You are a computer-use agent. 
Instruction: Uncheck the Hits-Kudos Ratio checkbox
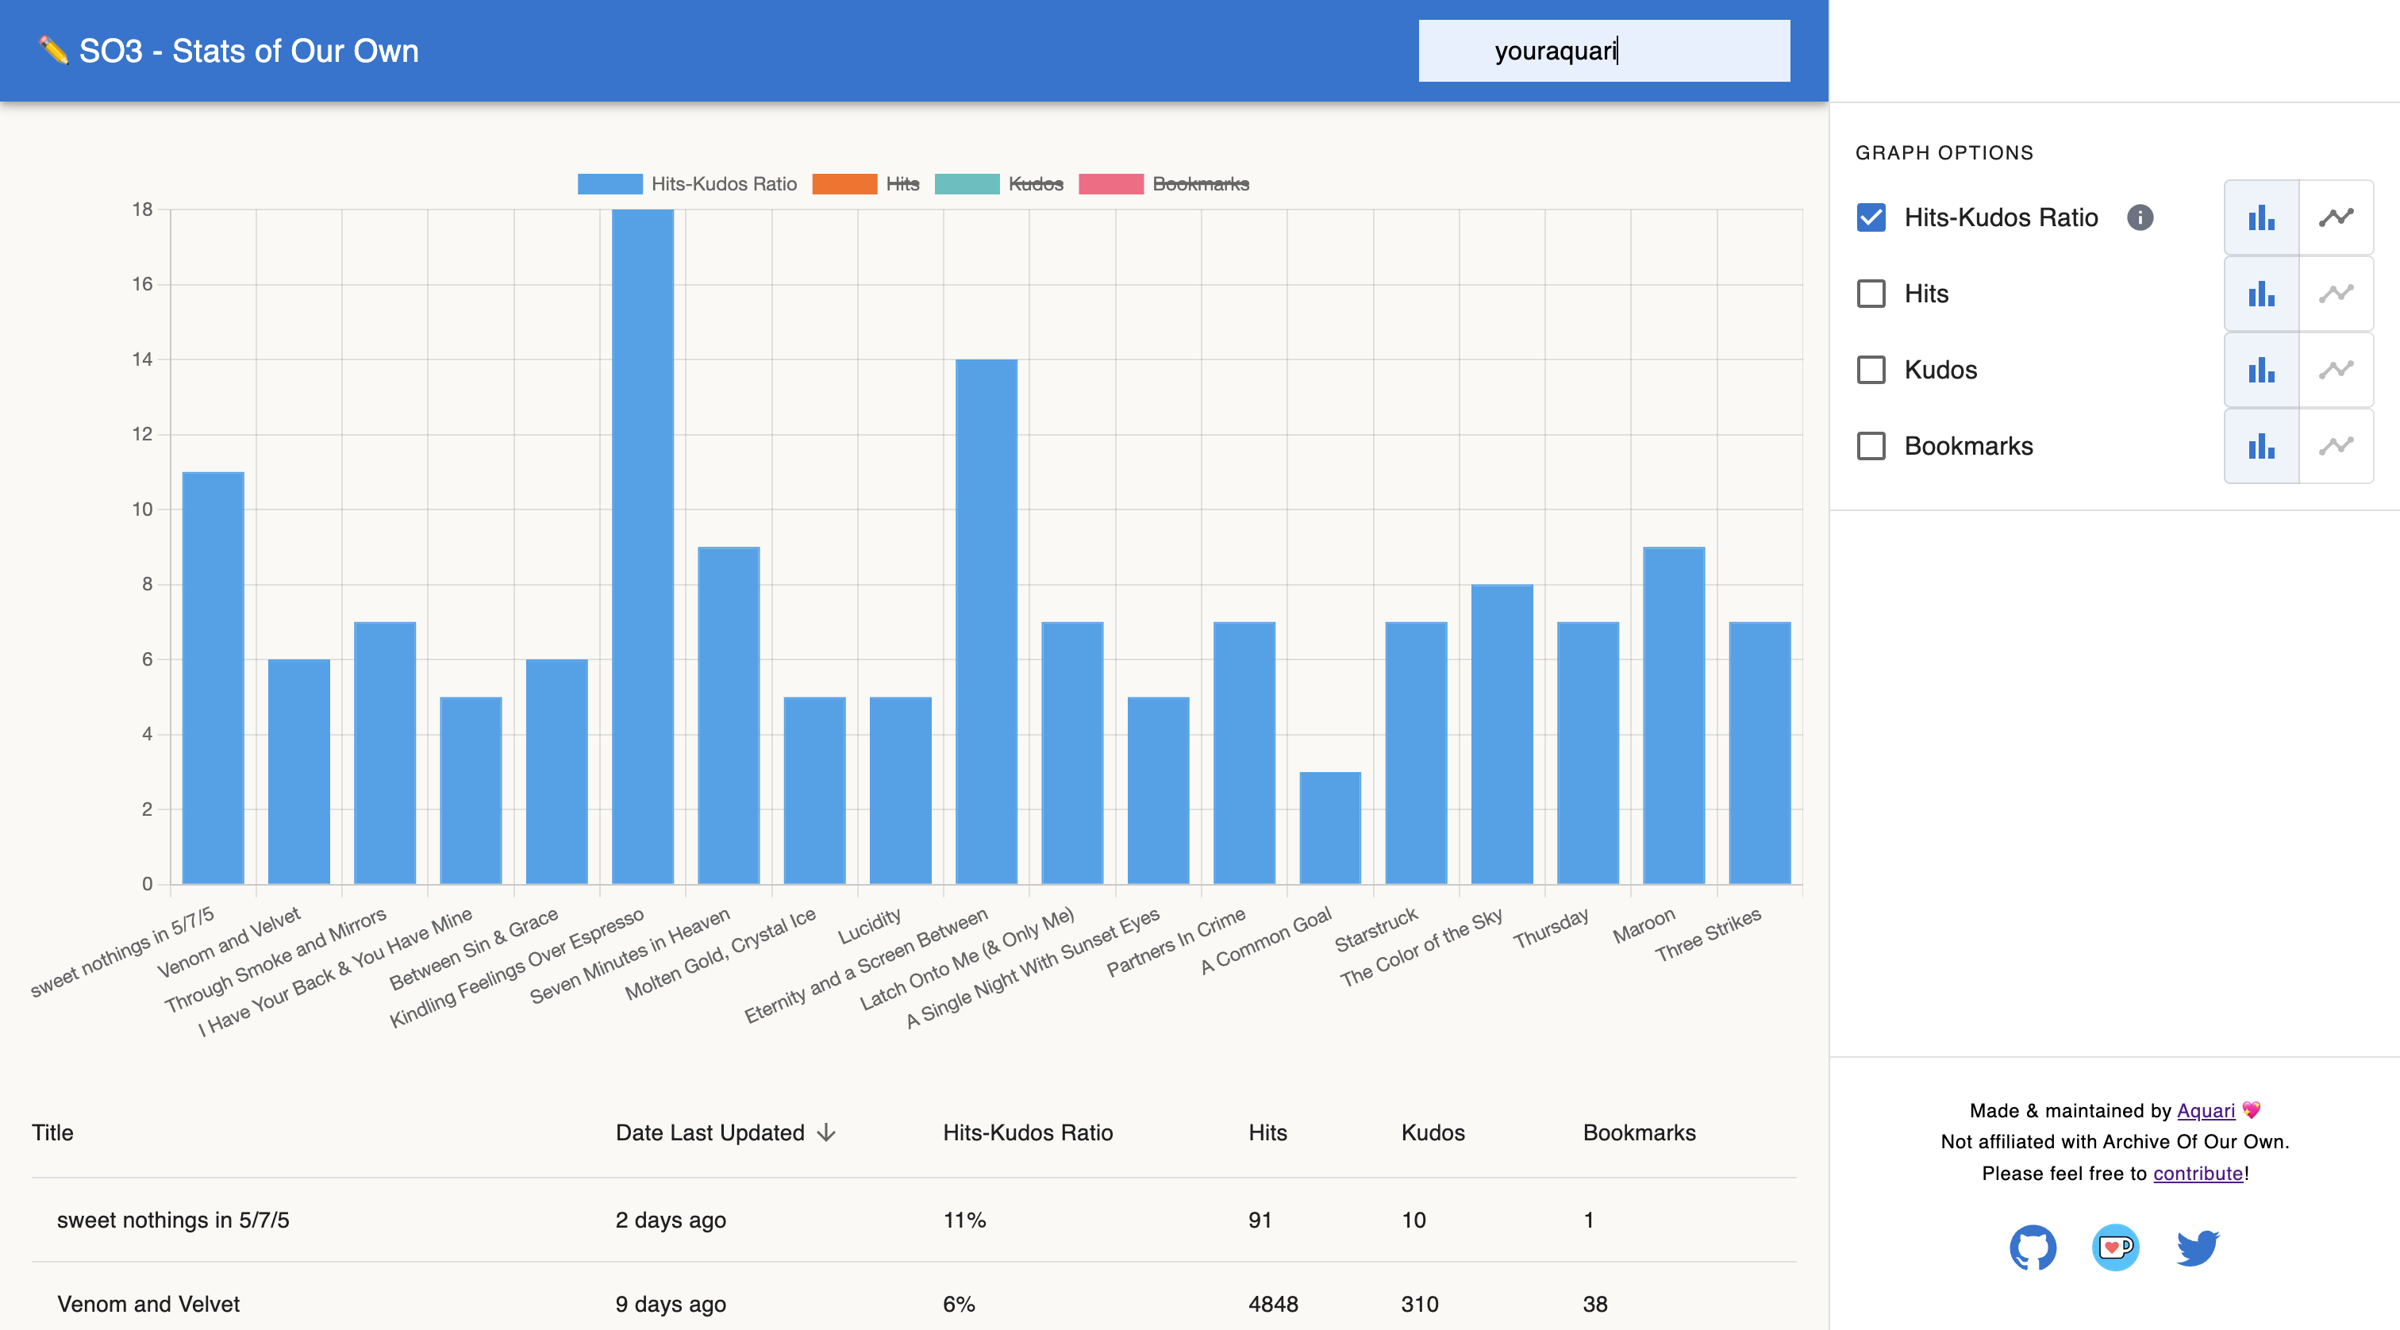point(1871,218)
